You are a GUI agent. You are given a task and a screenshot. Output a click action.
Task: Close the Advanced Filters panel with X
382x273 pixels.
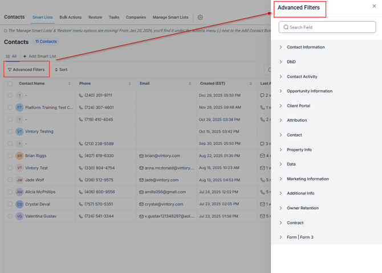[x=374, y=7]
